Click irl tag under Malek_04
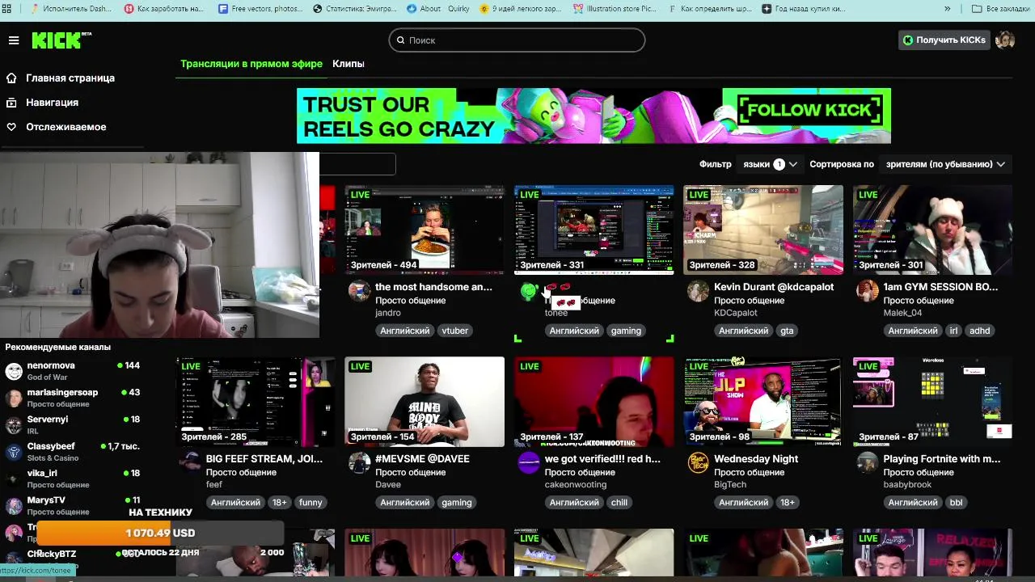The height and width of the screenshot is (582, 1035). point(953,331)
